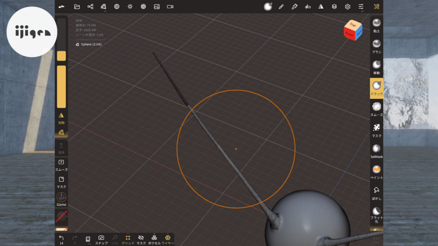The width and height of the screenshot is (438, 246).
Task: Select the ブラシ (Brush) tool
Action: (377, 46)
